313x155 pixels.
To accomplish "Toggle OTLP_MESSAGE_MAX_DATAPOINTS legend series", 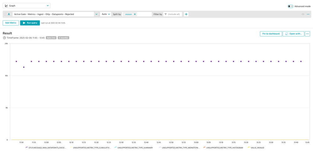I will pos(47,147).
